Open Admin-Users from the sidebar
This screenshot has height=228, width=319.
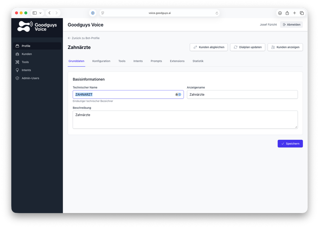[30, 78]
